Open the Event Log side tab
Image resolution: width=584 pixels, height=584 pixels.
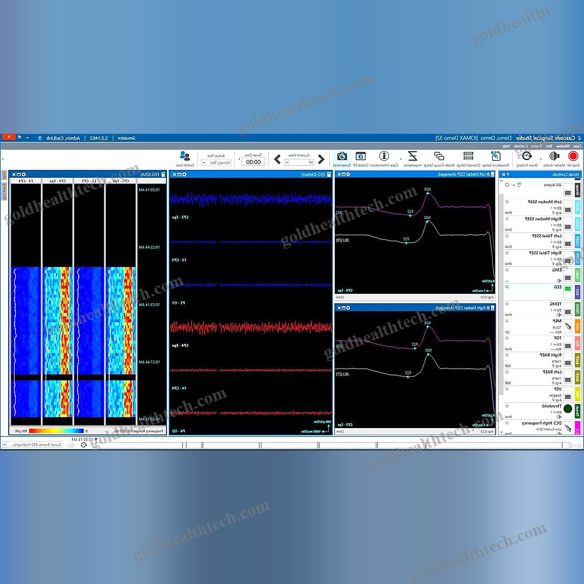click(x=4, y=191)
